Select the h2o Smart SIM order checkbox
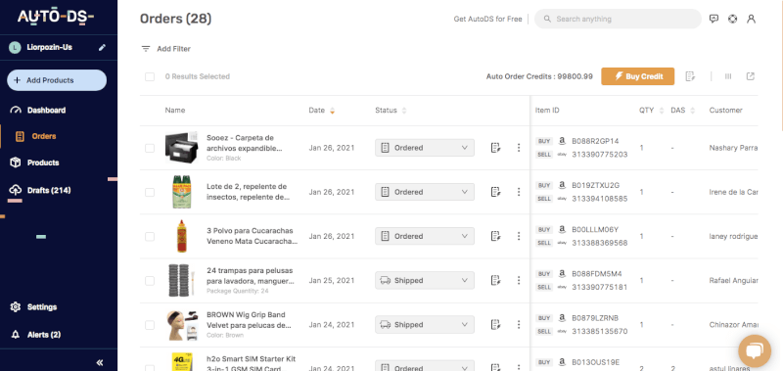Screen dimensions: 783x371 (x=150, y=368)
